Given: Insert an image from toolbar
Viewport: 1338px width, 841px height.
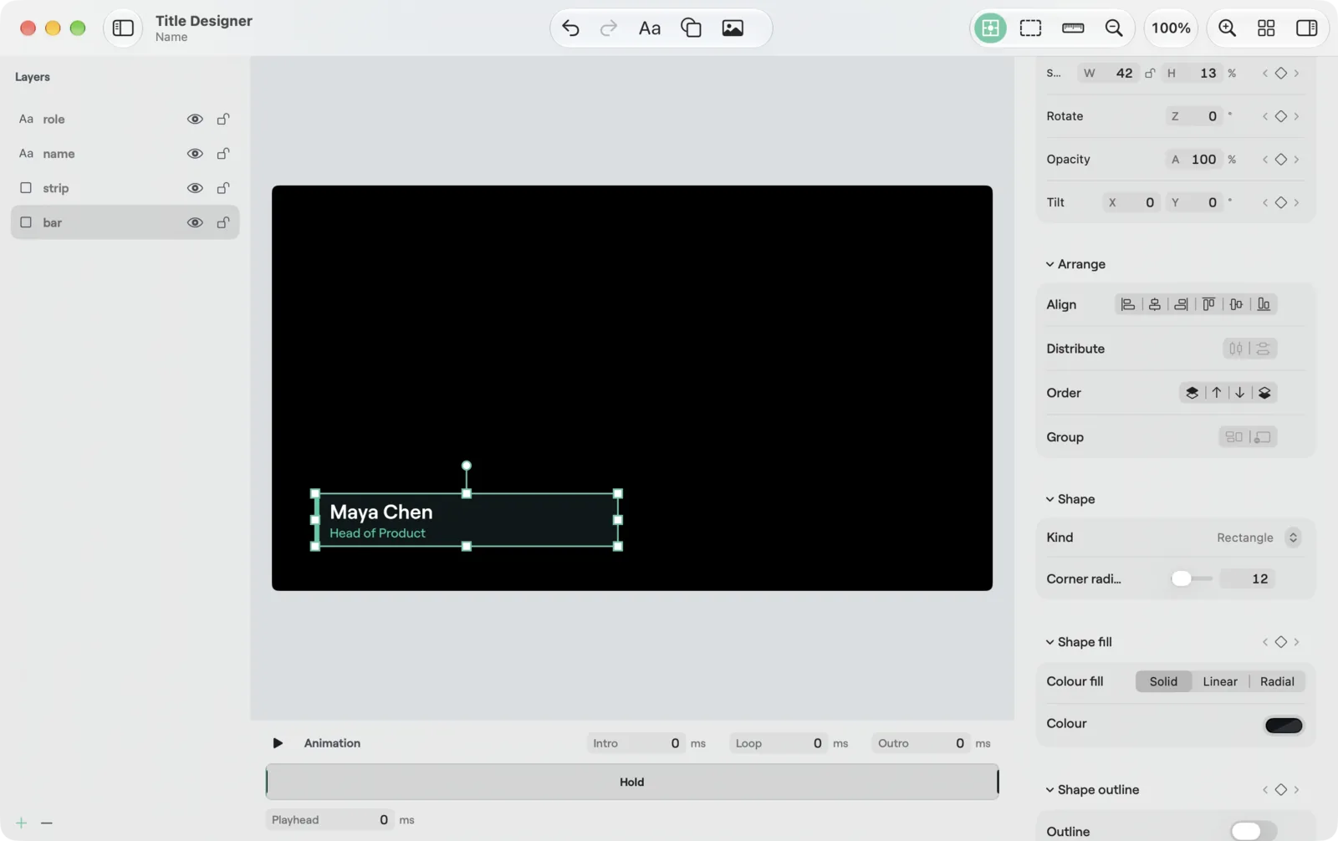Looking at the screenshot, I should [733, 28].
